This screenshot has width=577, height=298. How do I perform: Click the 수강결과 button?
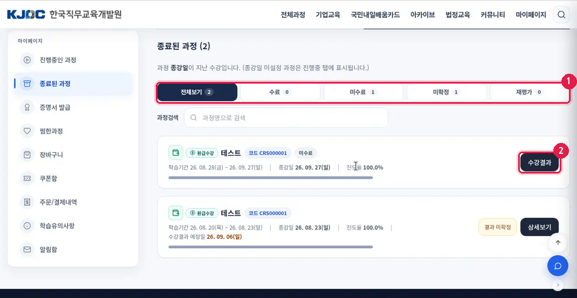coord(539,163)
